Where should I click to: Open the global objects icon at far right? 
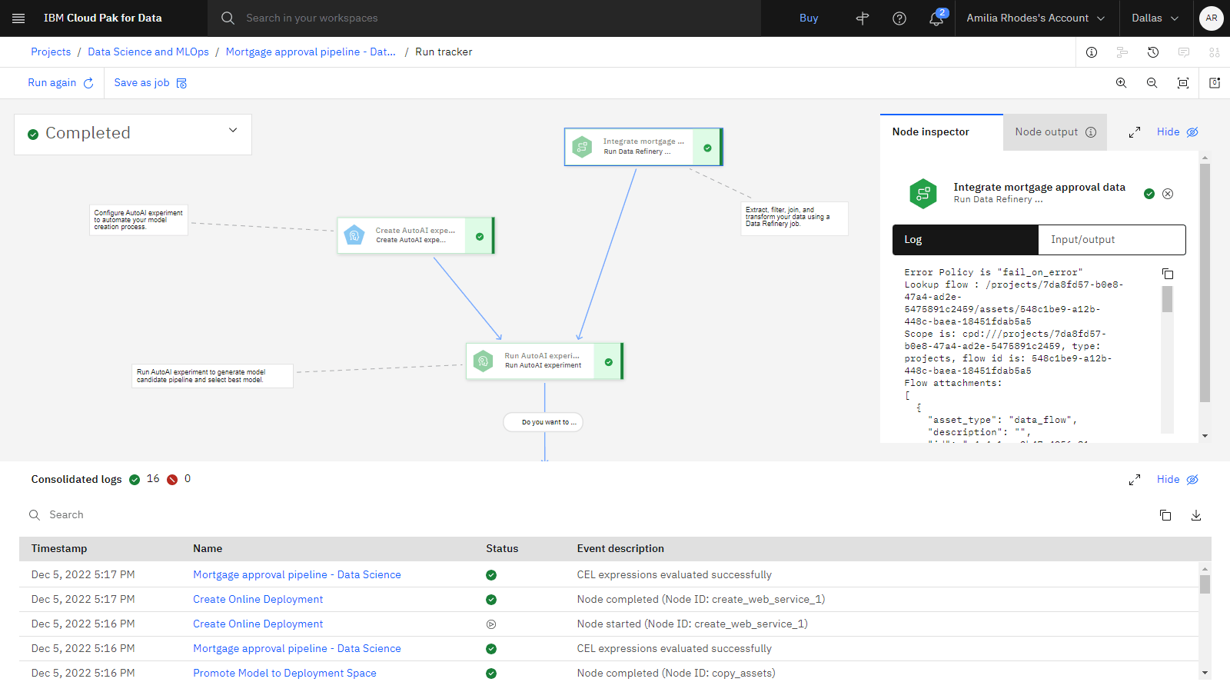coord(1215,52)
